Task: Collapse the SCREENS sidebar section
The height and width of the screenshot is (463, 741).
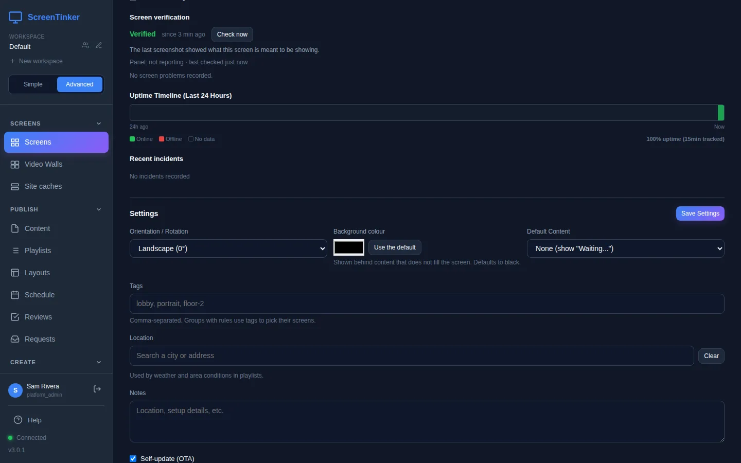Action: [x=99, y=123]
